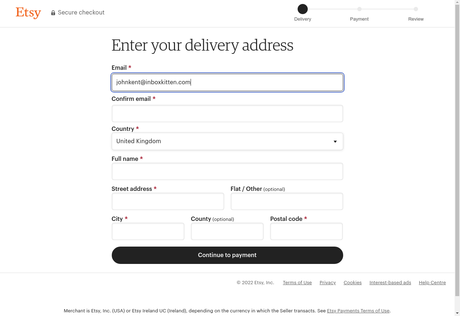Open Interest-based ads link

(x=390, y=283)
